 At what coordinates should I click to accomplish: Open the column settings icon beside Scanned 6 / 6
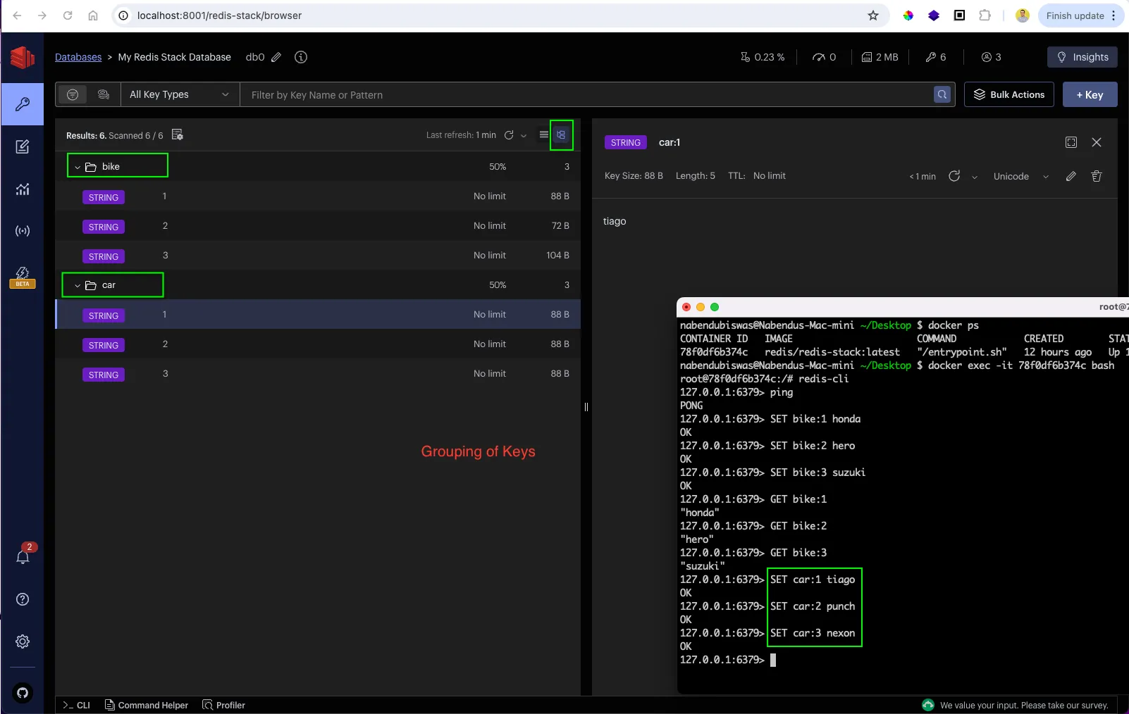178,134
